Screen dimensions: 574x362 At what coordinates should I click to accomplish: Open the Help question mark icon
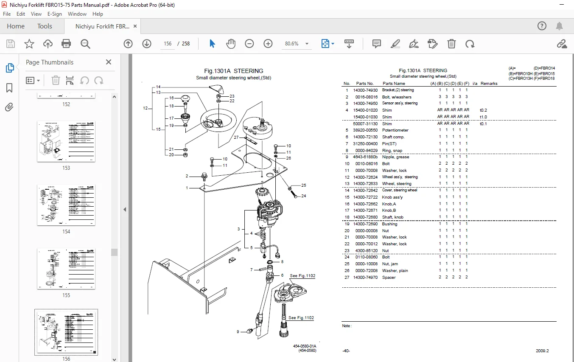point(542,26)
